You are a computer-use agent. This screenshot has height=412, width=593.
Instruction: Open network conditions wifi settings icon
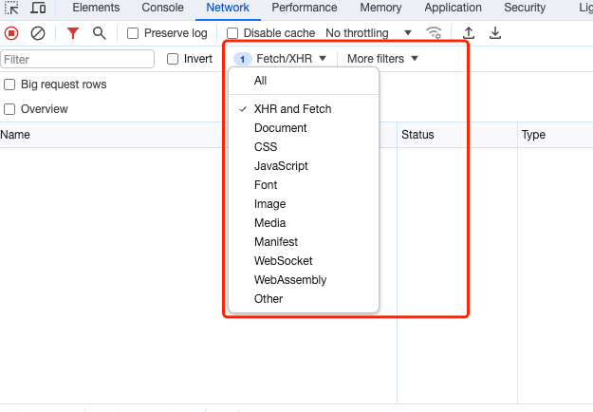coord(434,33)
